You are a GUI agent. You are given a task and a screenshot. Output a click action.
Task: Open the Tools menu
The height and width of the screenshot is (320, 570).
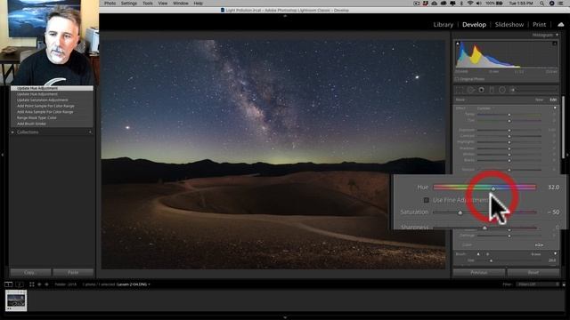coord(148,4)
